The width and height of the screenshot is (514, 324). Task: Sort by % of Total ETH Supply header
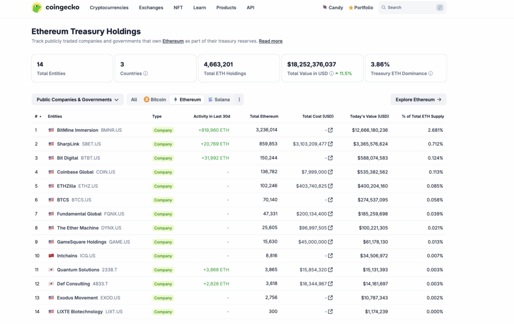(423, 116)
